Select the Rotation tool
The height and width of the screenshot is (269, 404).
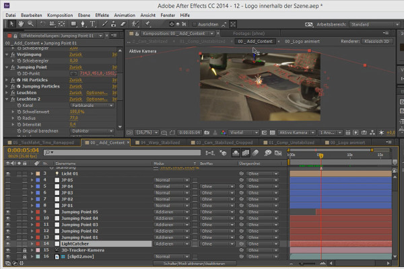(42, 24)
